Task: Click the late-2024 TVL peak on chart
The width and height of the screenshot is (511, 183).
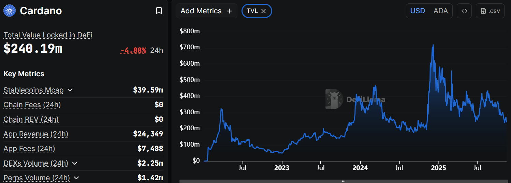Action: point(433,45)
